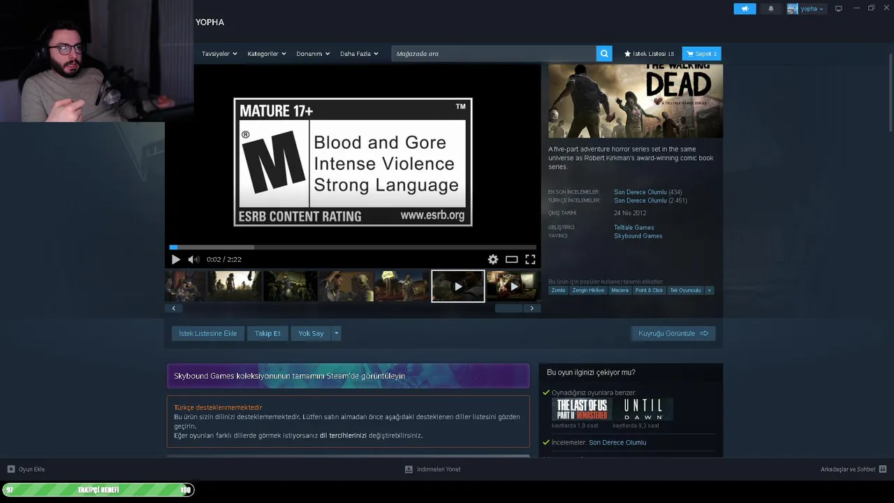Open the yopha account dropdown
The height and width of the screenshot is (503, 894).
coord(806,8)
